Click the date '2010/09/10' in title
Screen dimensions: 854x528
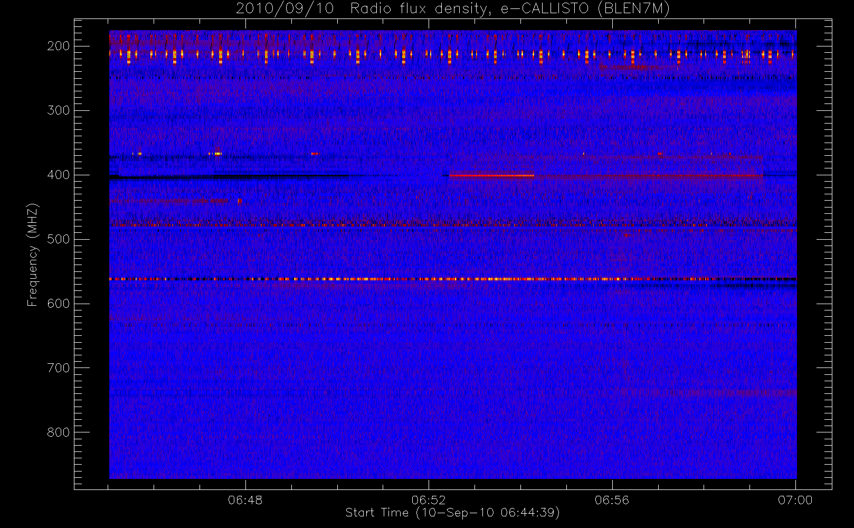tap(285, 9)
